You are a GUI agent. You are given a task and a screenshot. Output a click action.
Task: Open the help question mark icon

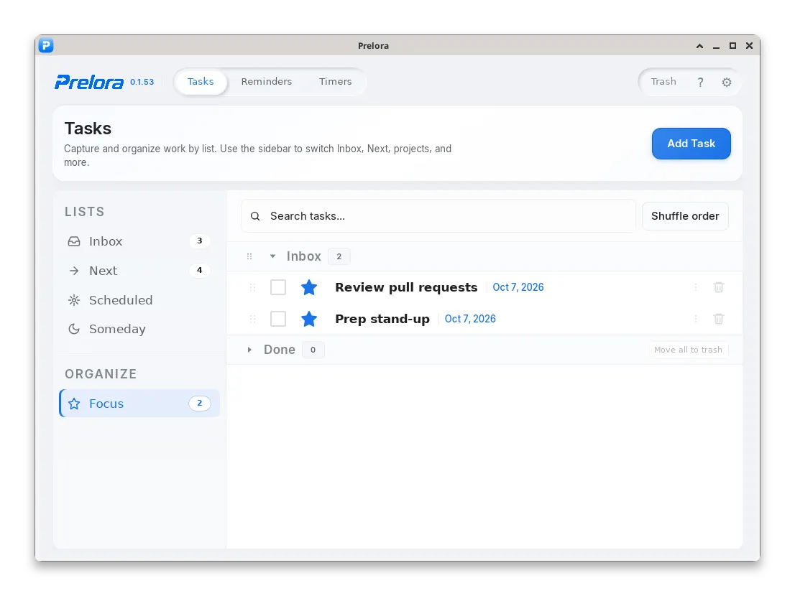(700, 82)
